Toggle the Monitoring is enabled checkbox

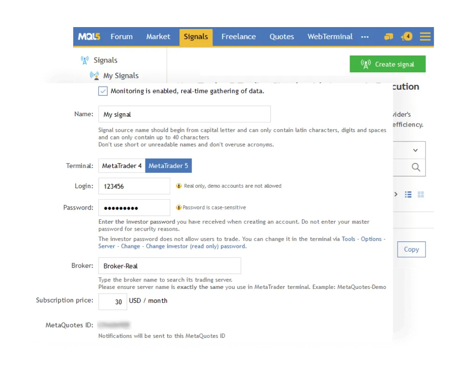(103, 91)
